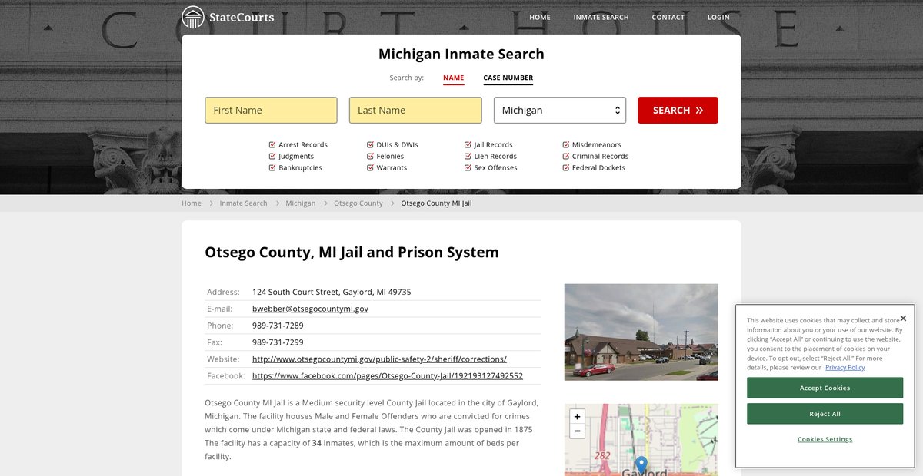Click Accept Cookies button
Screen dimensions: 923x476
[825, 388]
